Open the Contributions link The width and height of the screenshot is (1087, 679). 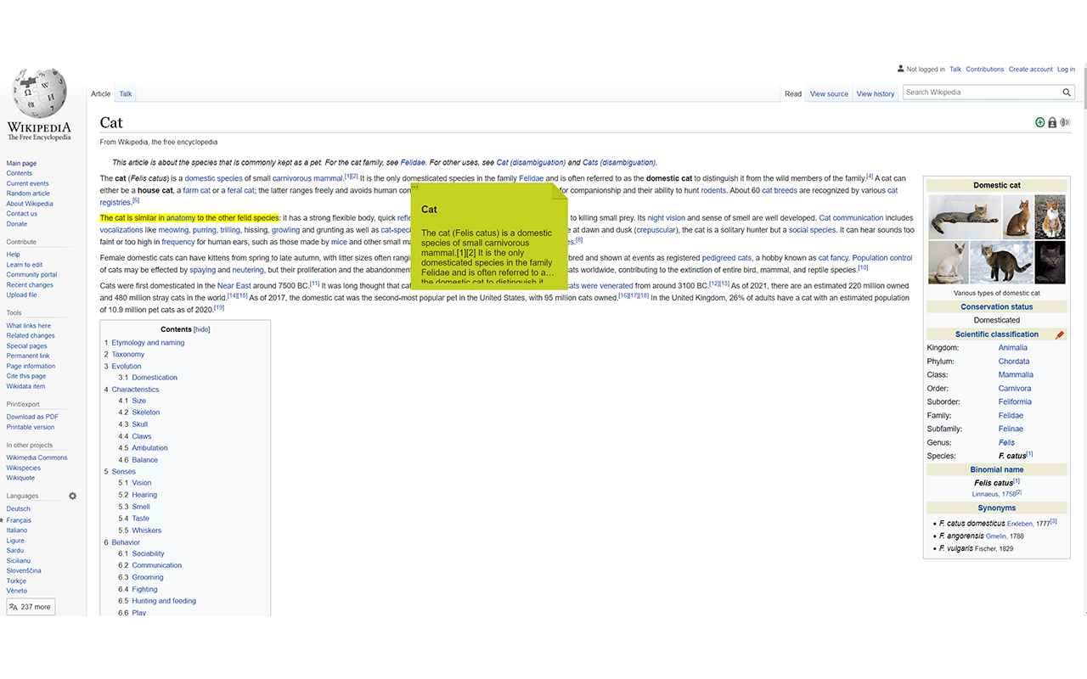click(985, 70)
